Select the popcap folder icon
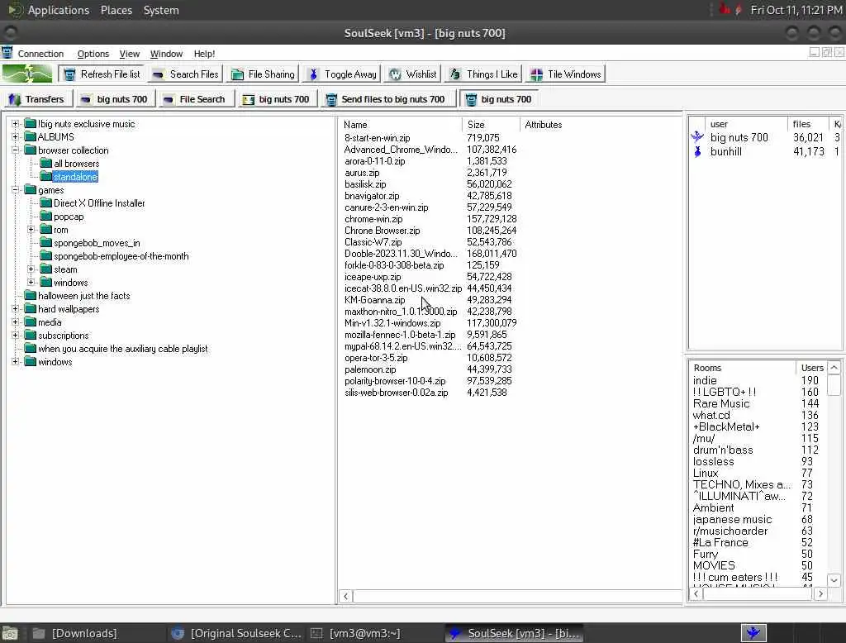This screenshot has width=846, height=643. [46, 217]
